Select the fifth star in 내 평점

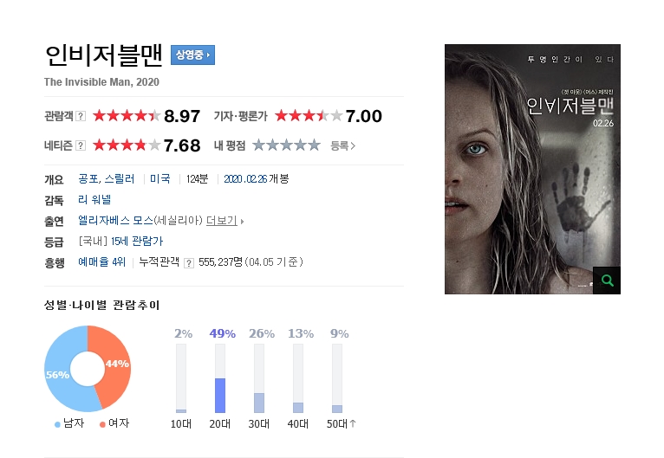pos(314,145)
